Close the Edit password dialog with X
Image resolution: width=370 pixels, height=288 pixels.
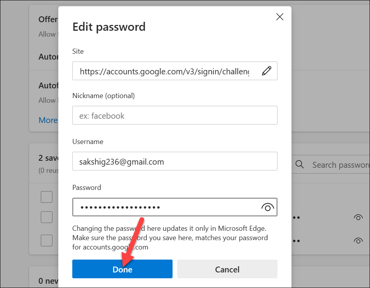coord(279,17)
